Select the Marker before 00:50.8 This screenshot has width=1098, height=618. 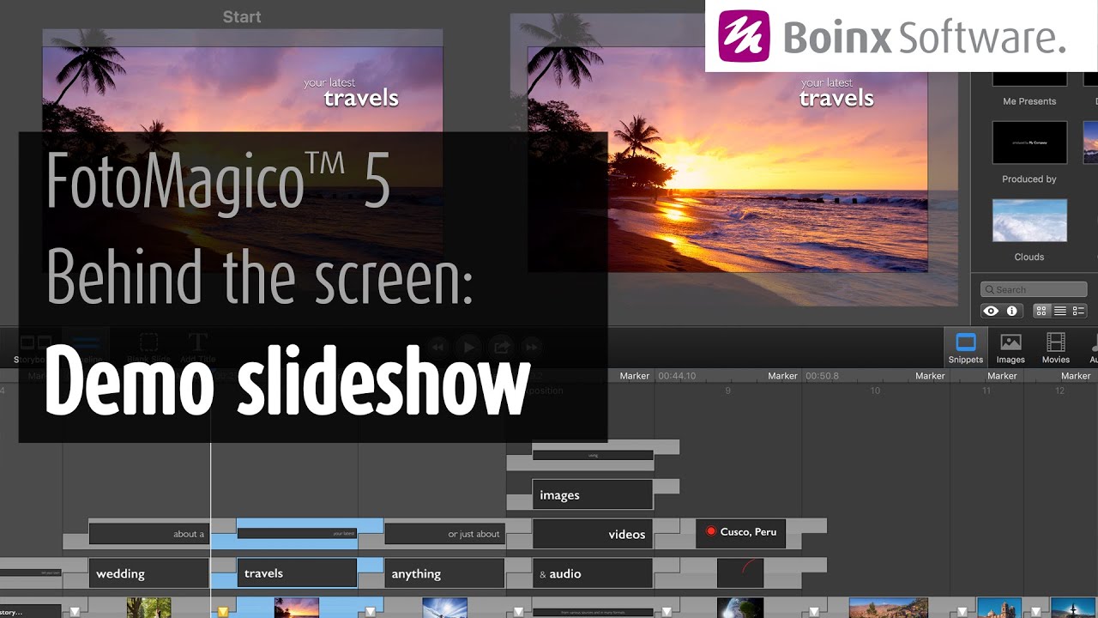(782, 376)
